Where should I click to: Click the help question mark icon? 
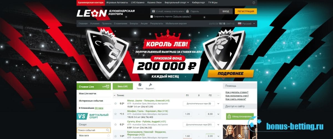[x=254, y=3]
